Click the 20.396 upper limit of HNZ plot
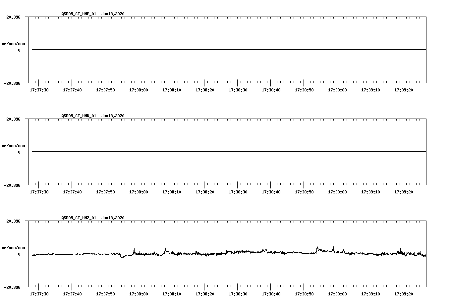Viewport: 450px width, 306px height. click(x=13, y=221)
